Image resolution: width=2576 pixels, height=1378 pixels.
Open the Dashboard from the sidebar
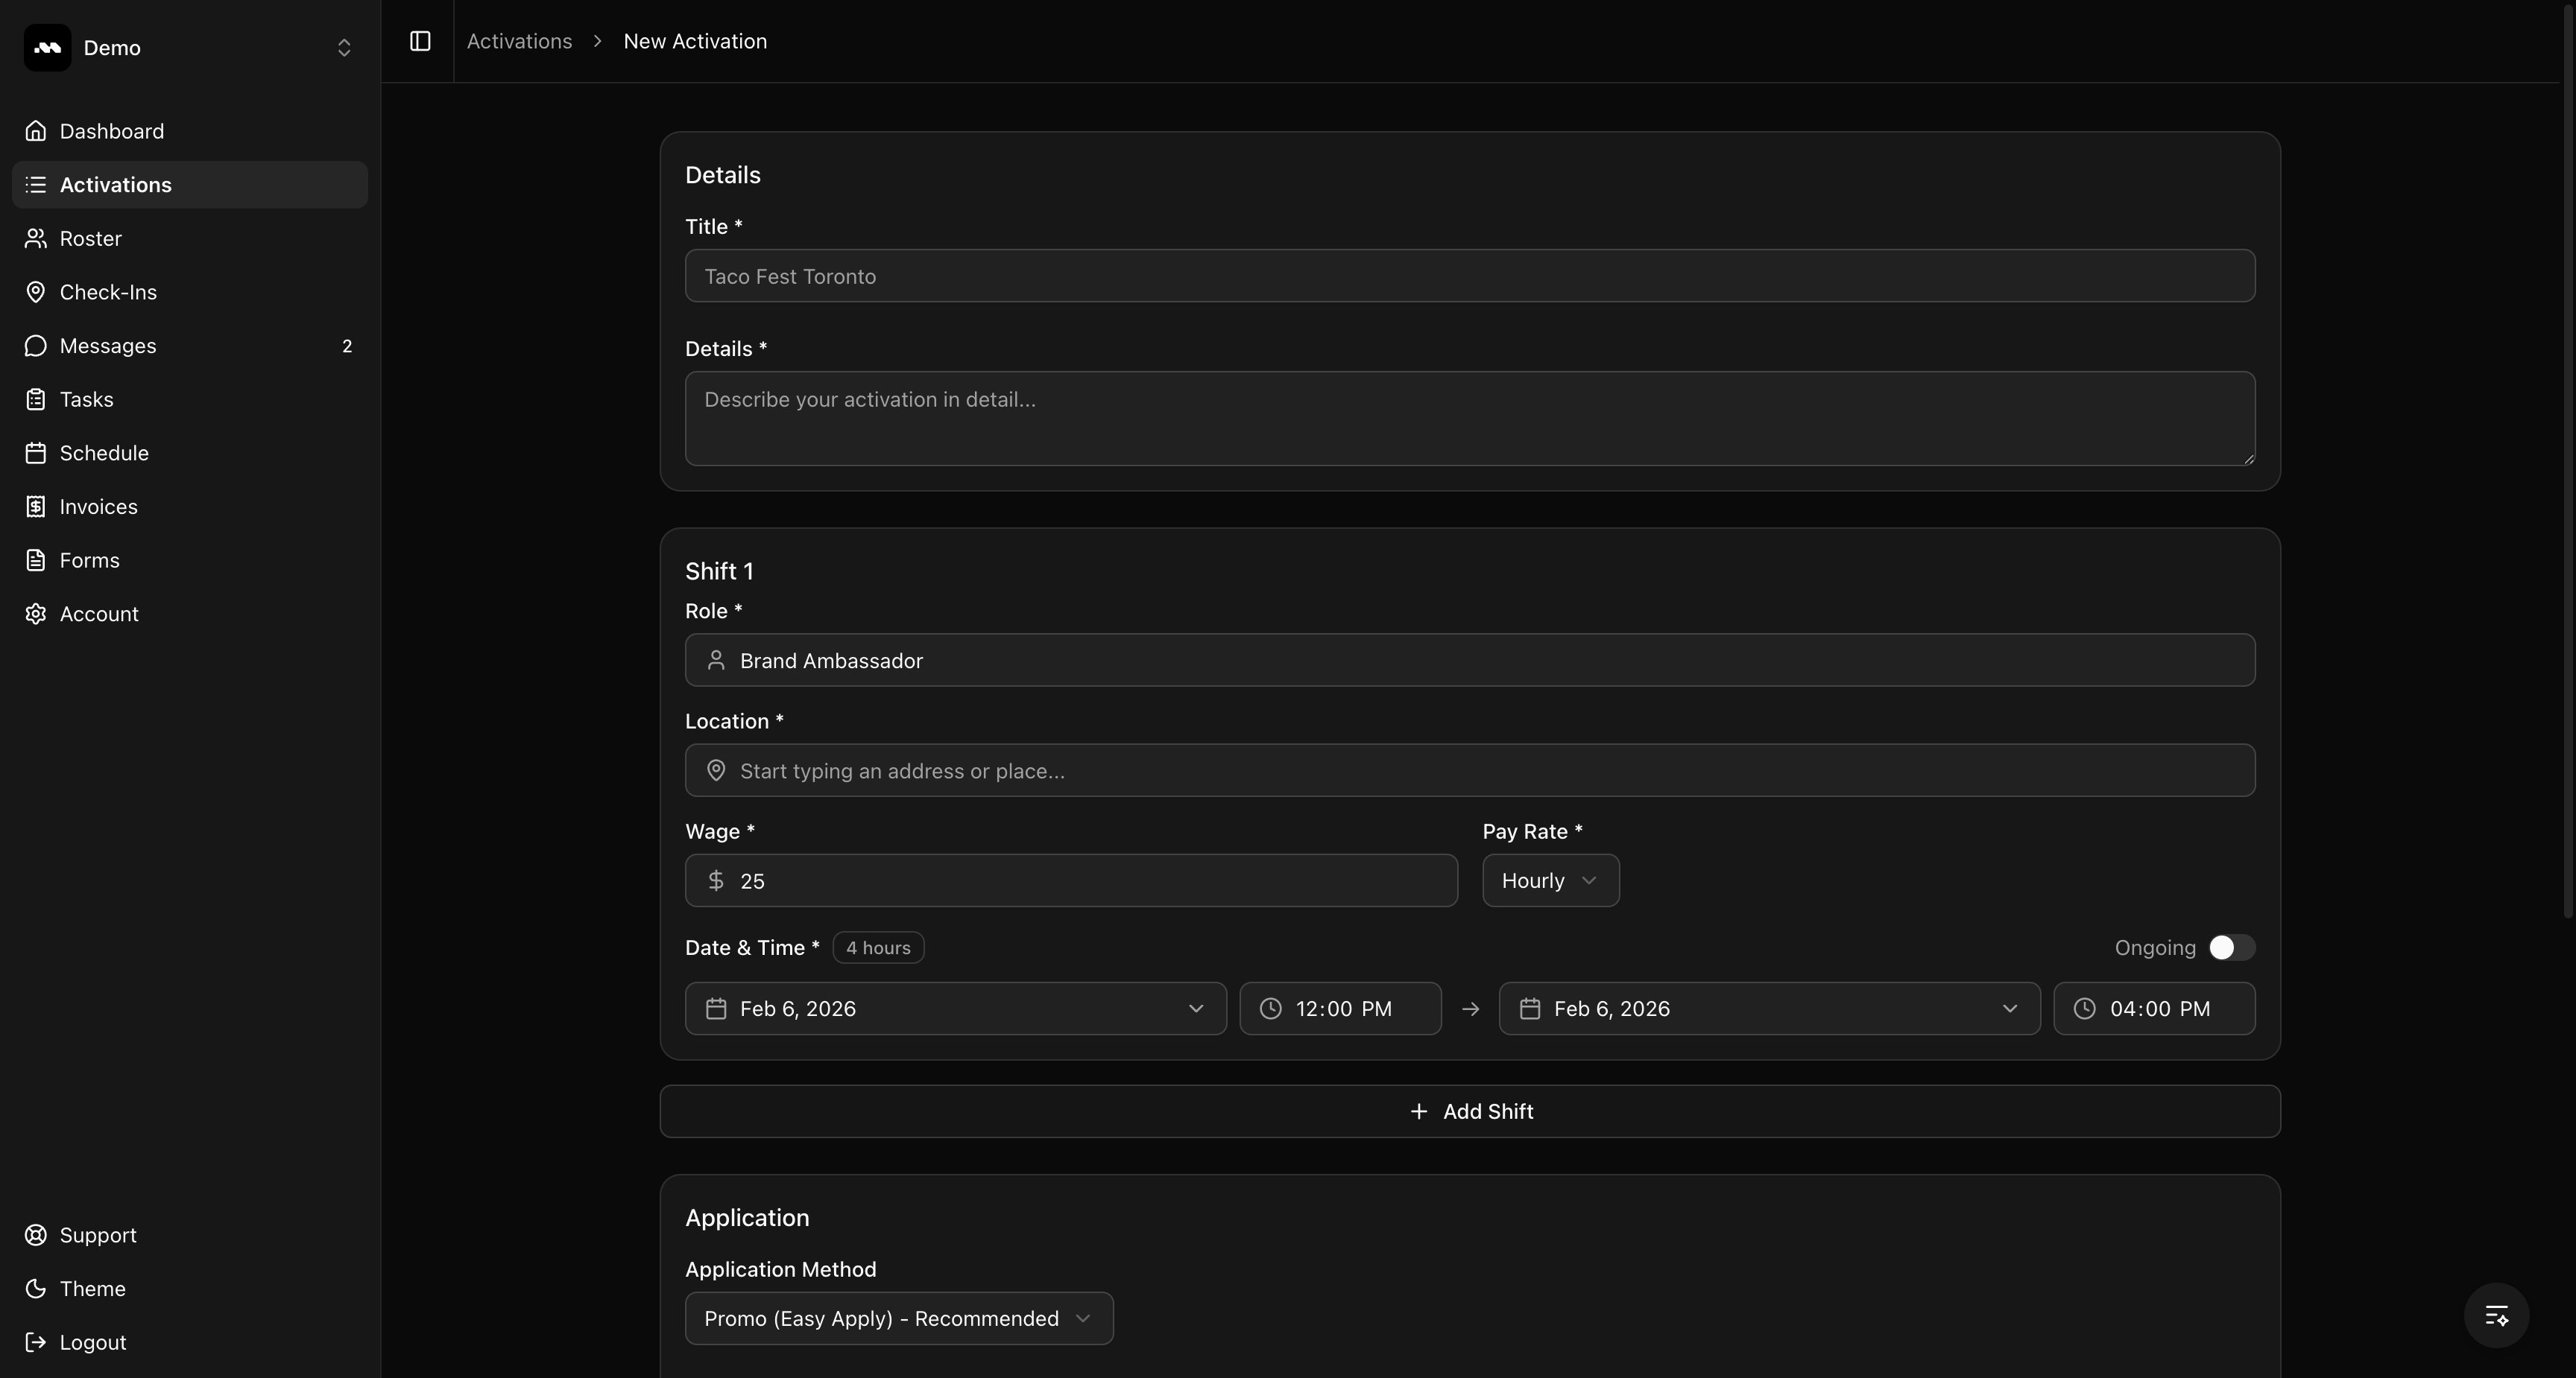point(111,131)
